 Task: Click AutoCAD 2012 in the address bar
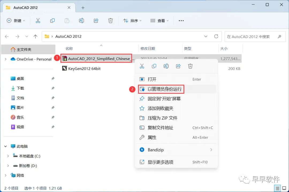[x=69, y=36]
